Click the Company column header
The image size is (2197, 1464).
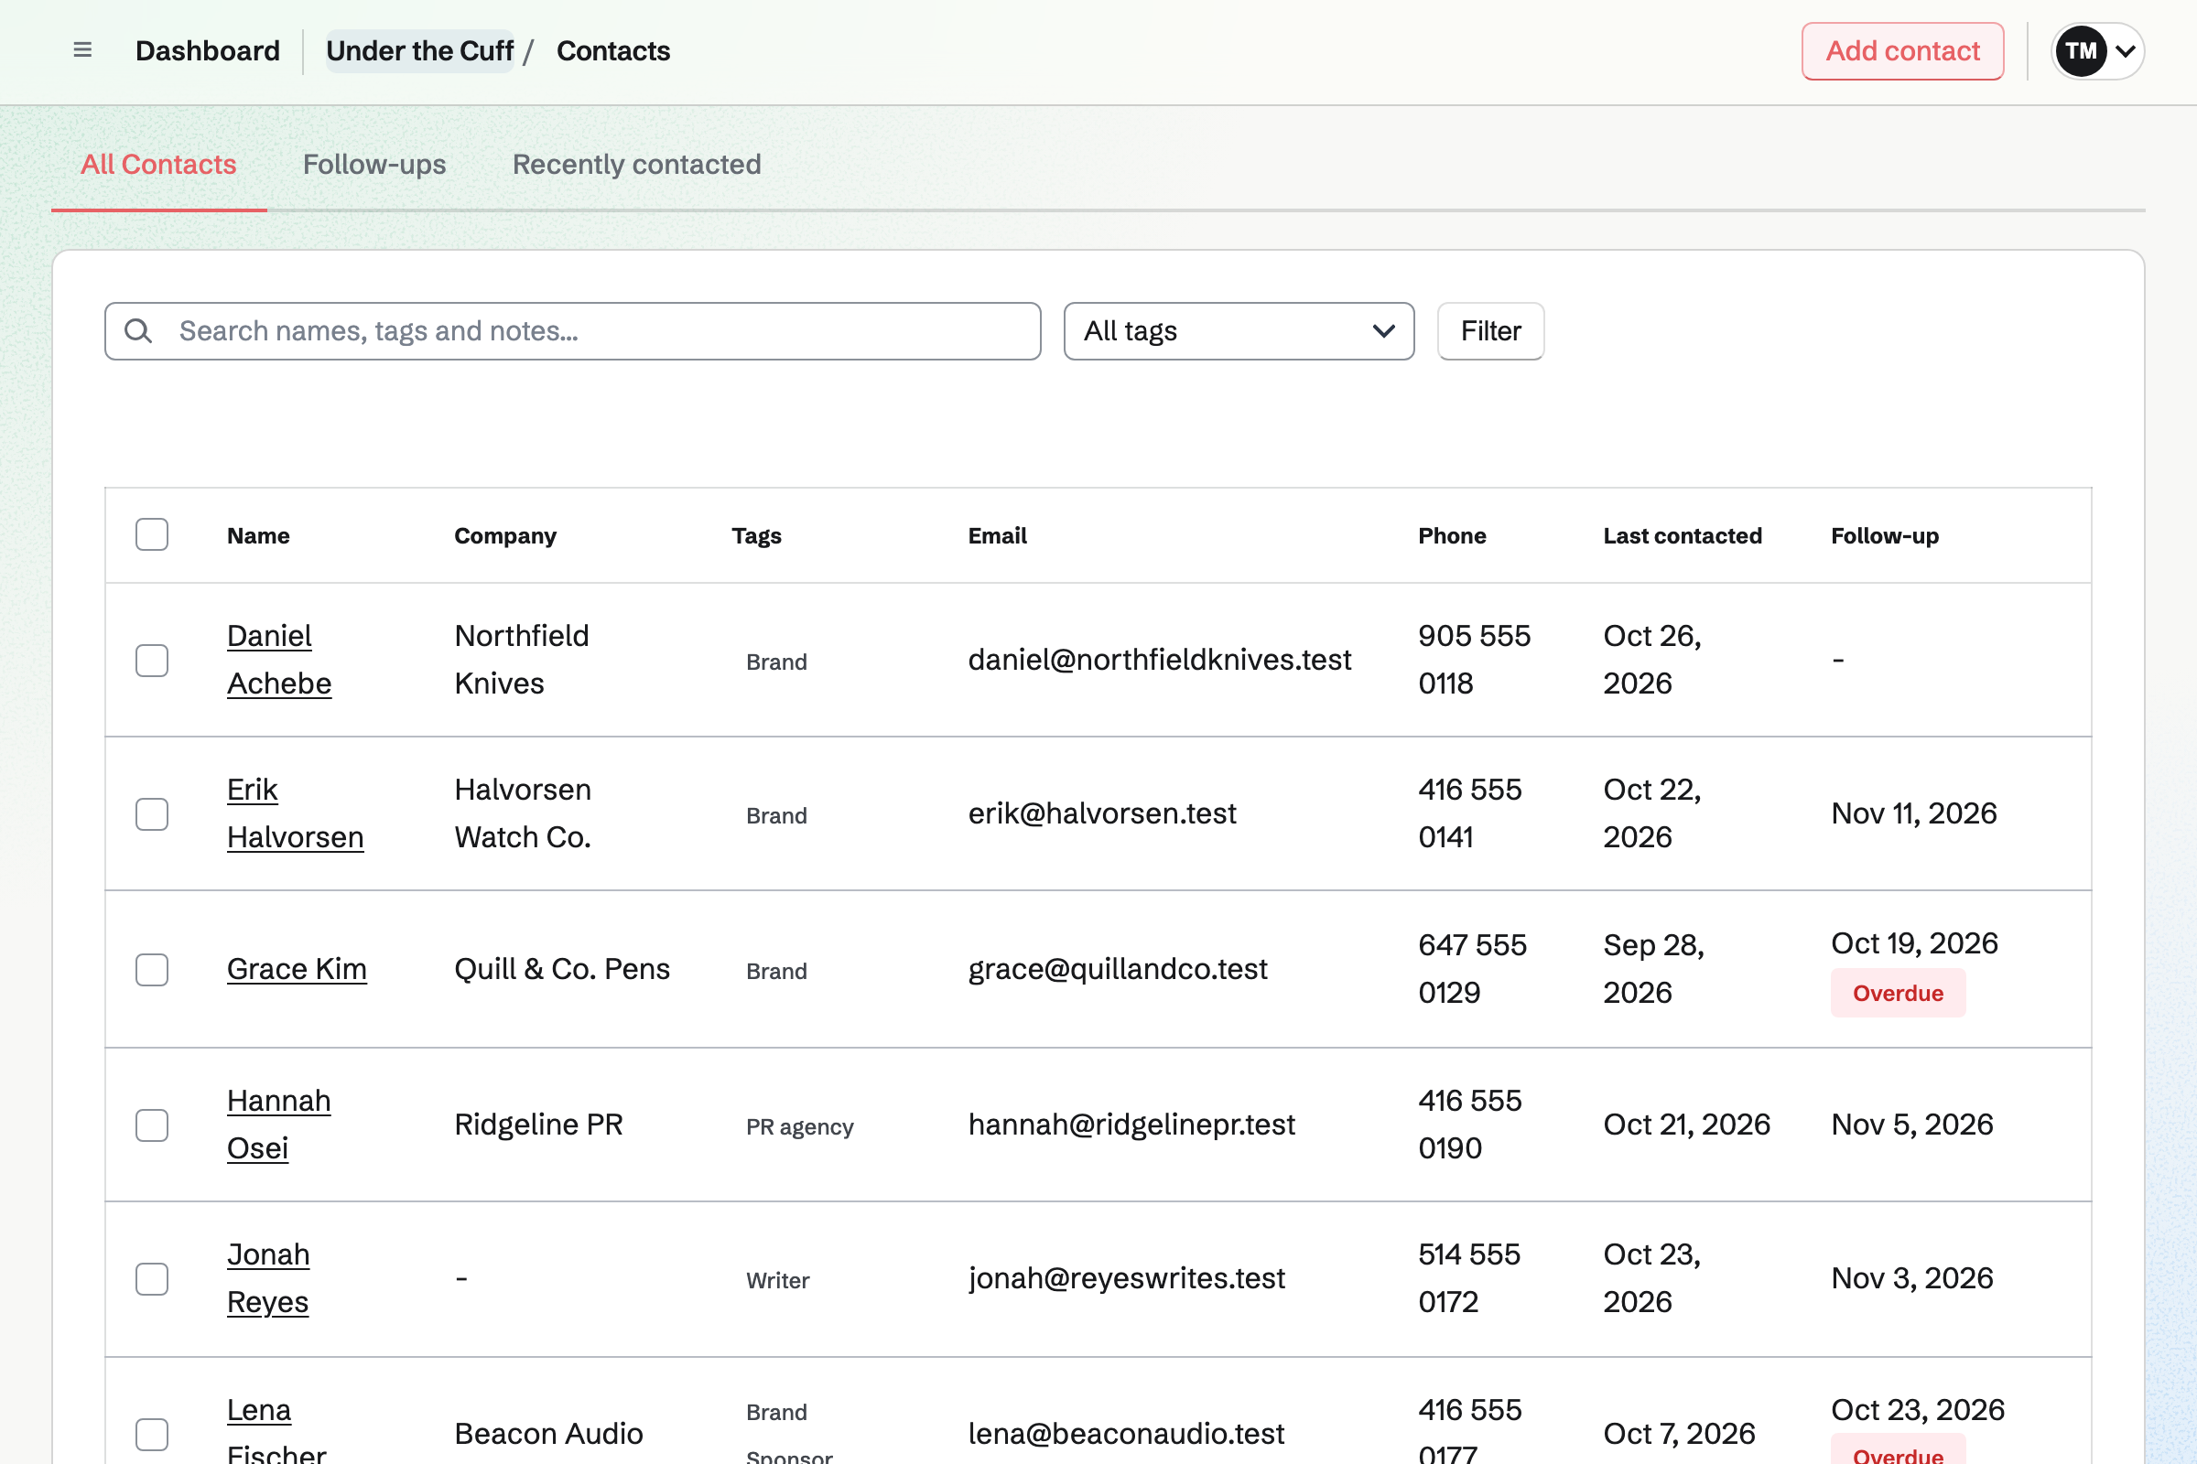pyautogui.click(x=504, y=536)
